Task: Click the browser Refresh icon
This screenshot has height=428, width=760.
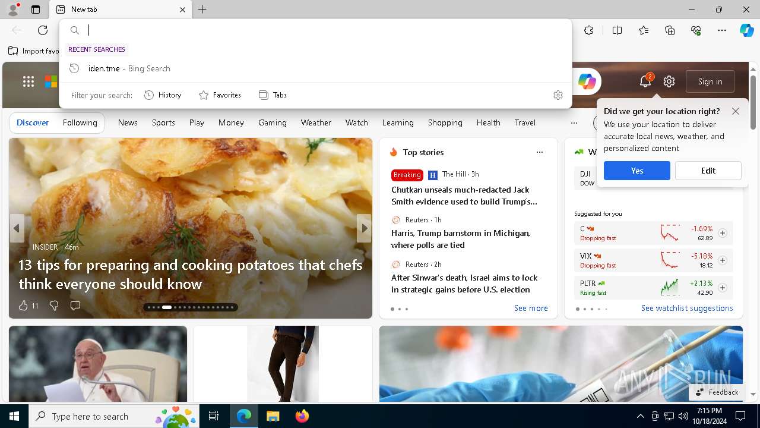Action: click(43, 30)
